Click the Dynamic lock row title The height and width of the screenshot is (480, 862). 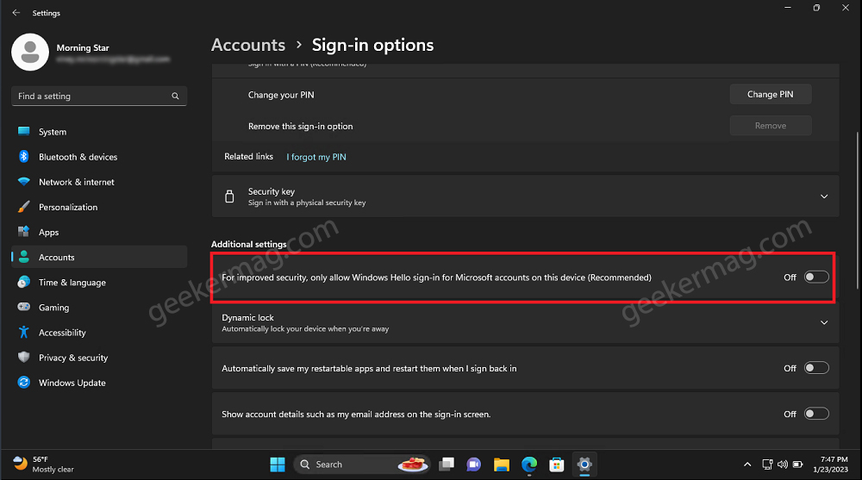[x=247, y=317]
